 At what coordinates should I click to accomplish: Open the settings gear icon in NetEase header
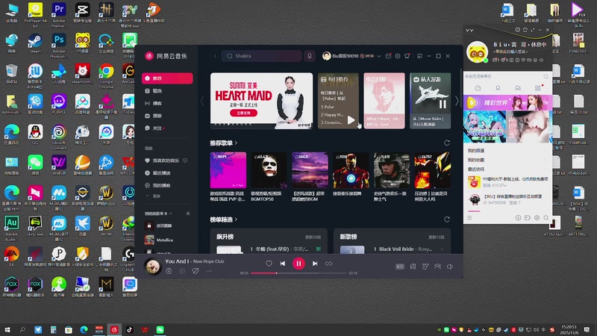pyautogui.click(x=398, y=56)
